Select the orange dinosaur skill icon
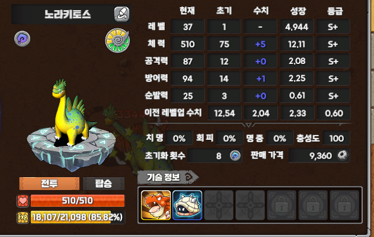374x237 pixels. [156, 205]
